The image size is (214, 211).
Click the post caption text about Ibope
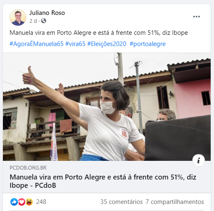coord(98,33)
